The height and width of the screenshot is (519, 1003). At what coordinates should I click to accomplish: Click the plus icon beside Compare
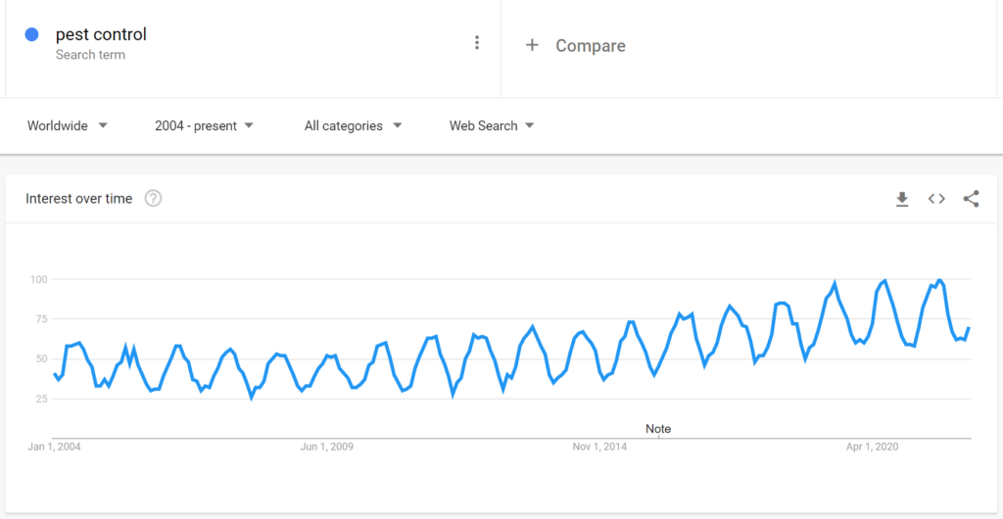[x=532, y=45]
